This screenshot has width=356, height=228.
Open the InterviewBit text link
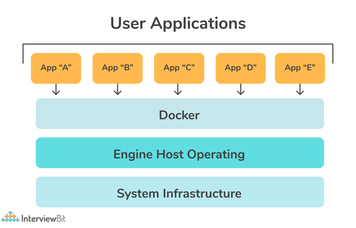pyautogui.click(x=43, y=219)
